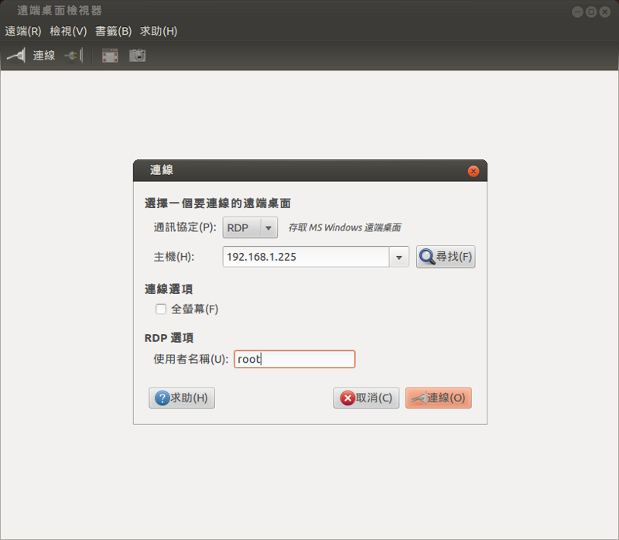The height and width of the screenshot is (540, 619).
Task: Close the 遠端桌面檢視器 main window
Action: tap(604, 12)
